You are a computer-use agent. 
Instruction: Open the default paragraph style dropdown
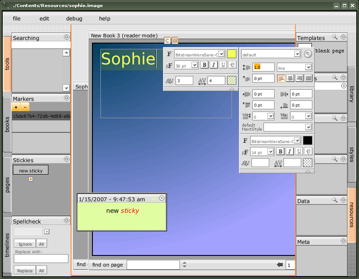297,54
